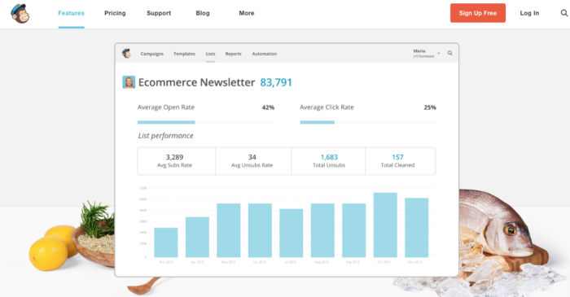Click the May 2015 chart bar
570x297 pixels.
[x=229, y=230]
